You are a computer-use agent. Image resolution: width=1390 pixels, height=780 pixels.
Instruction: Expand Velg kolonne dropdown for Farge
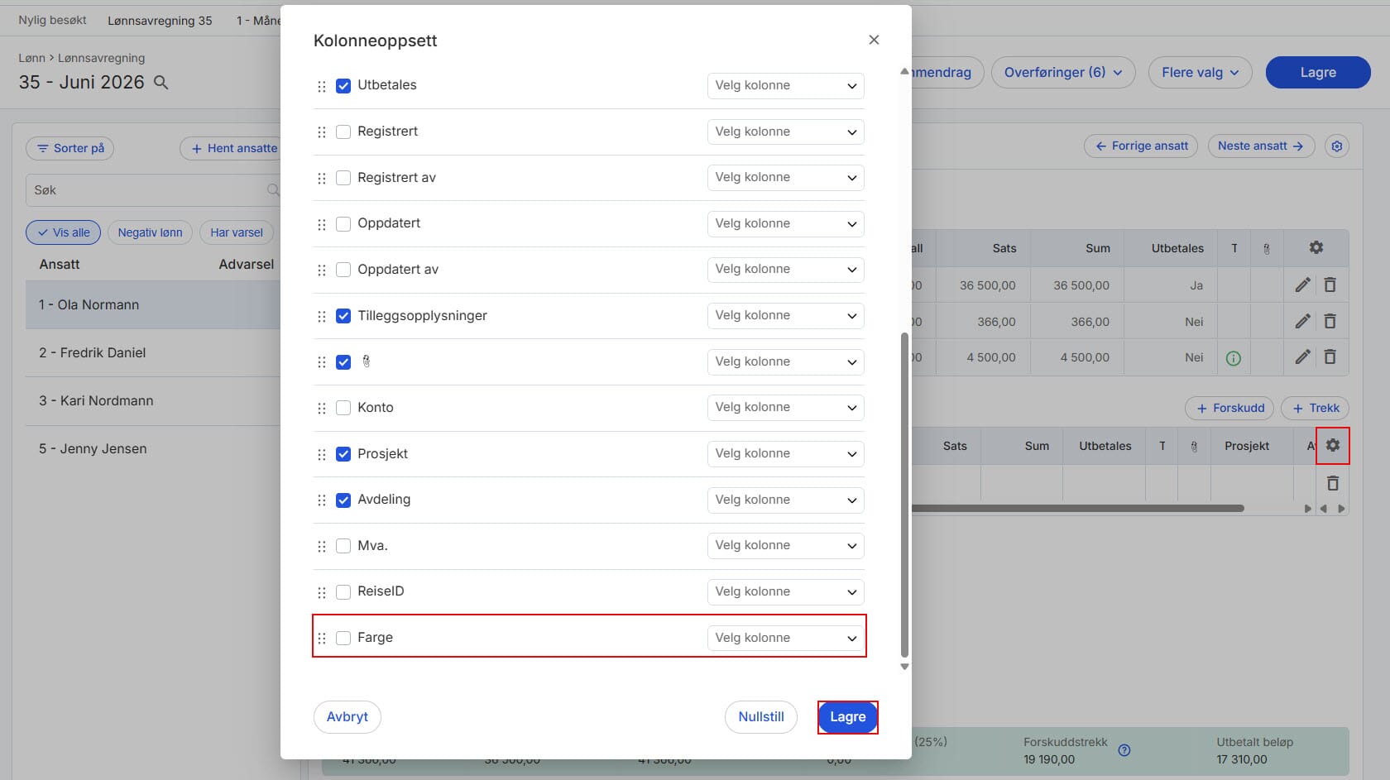[x=785, y=638]
